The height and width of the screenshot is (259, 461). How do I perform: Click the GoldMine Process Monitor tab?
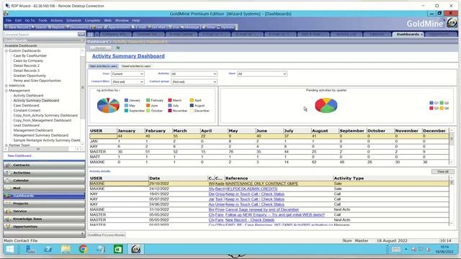click(107, 235)
